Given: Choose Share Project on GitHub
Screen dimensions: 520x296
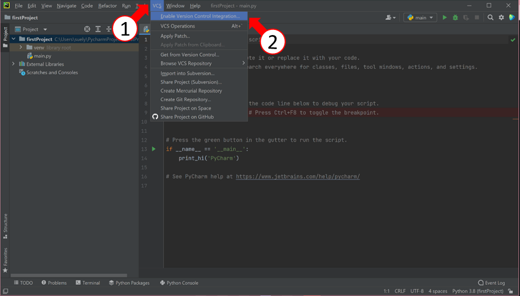Looking at the screenshot, I should 199,117.
